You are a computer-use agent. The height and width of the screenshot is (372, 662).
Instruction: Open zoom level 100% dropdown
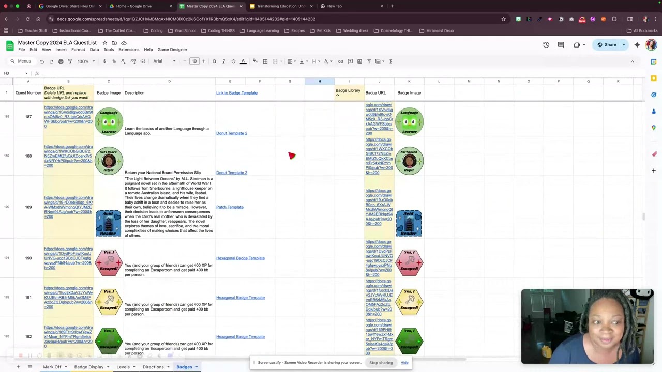(x=86, y=61)
